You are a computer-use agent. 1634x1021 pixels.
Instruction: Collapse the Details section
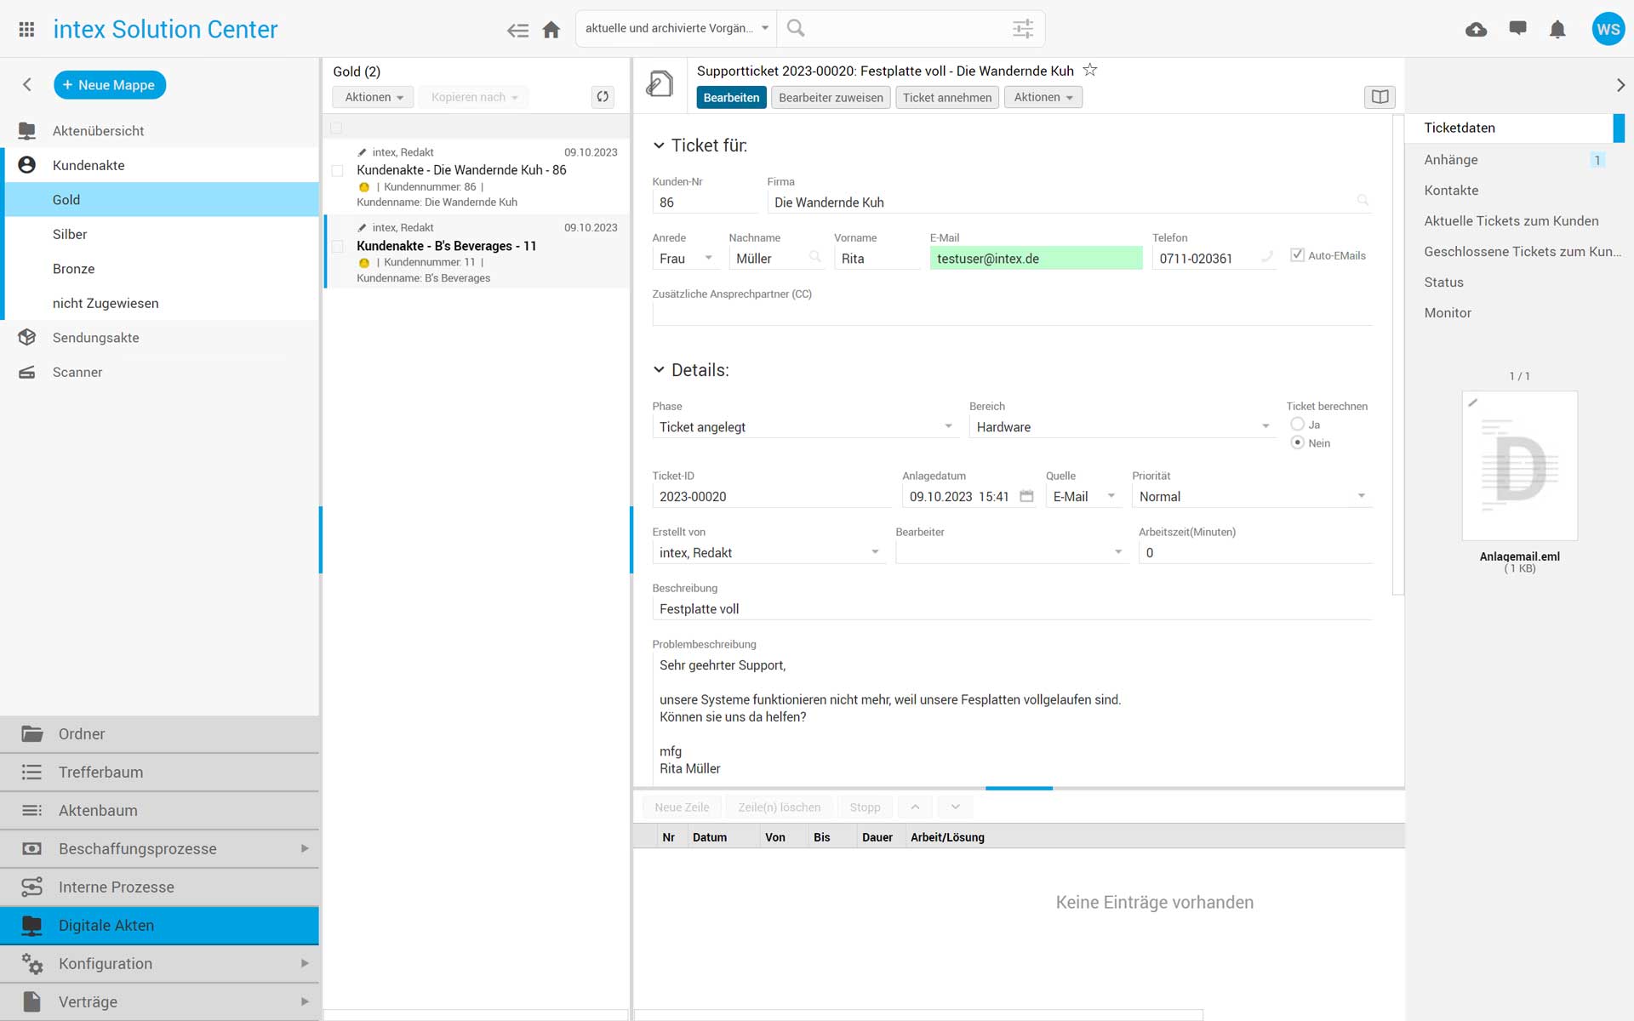(659, 370)
